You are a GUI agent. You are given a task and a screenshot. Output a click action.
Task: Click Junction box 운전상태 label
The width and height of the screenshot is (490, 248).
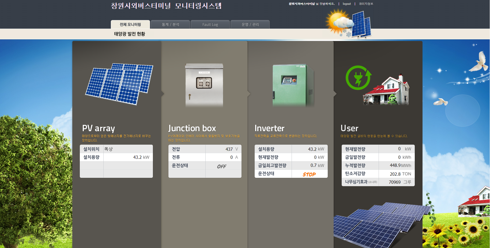180,166
